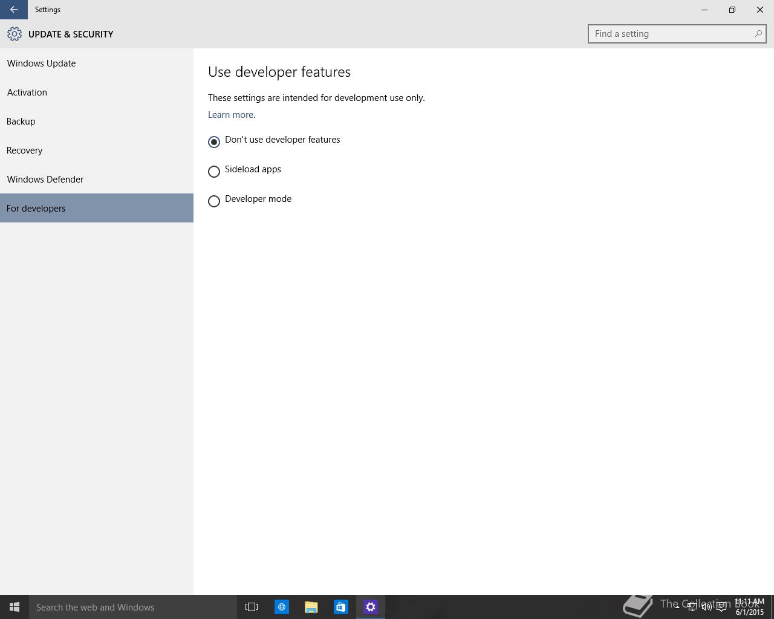Screen dimensions: 774x619
Task: Minimize the Settings window
Action: pyautogui.click(x=704, y=10)
